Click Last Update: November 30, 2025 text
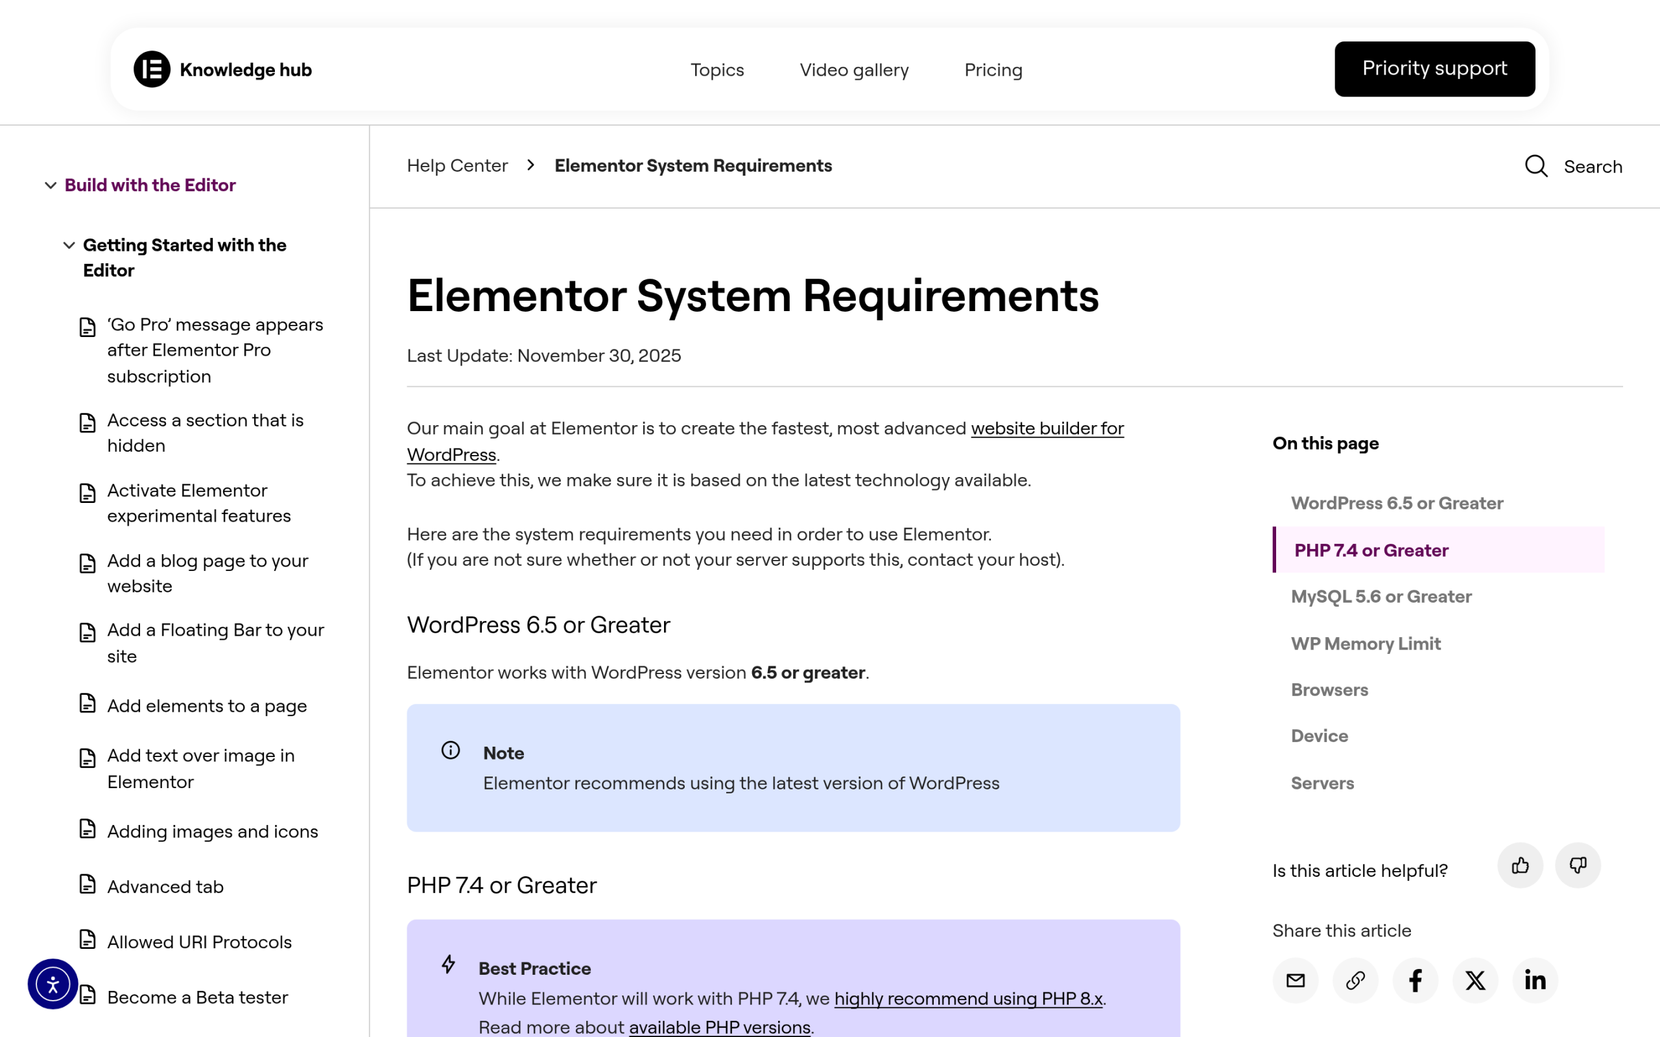 click(x=543, y=355)
